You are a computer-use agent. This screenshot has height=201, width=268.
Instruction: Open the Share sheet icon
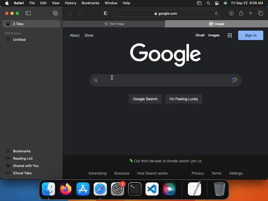click(x=241, y=13)
